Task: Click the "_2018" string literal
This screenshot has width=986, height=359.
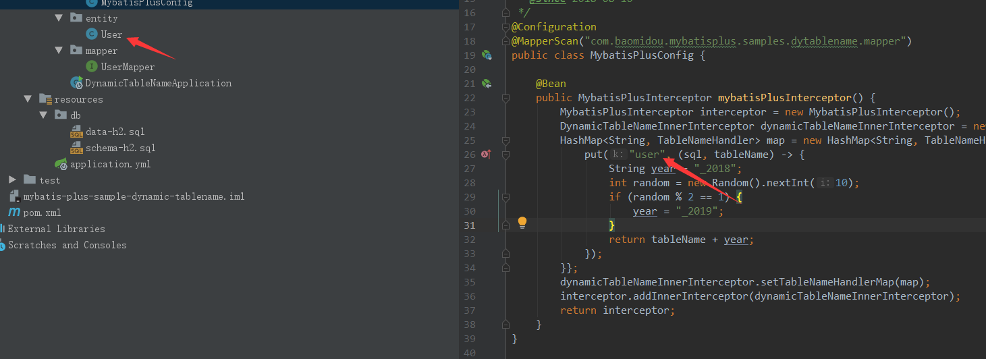Action: [716, 169]
